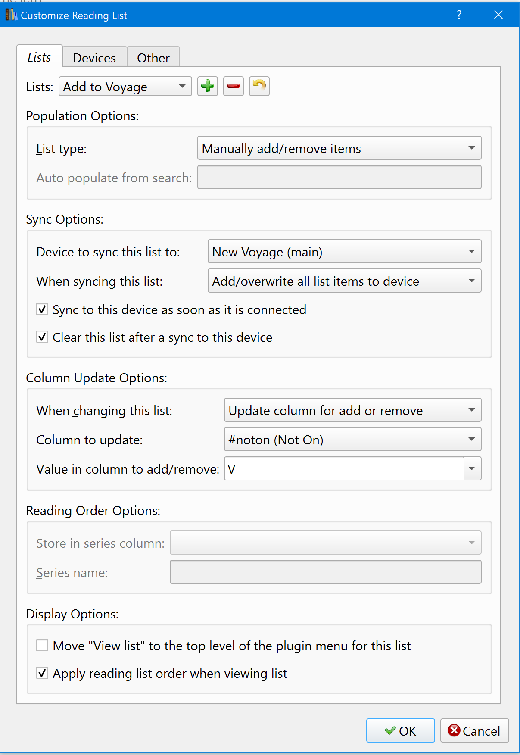
Task: Expand the List type dropdown
Action: [x=339, y=148]
